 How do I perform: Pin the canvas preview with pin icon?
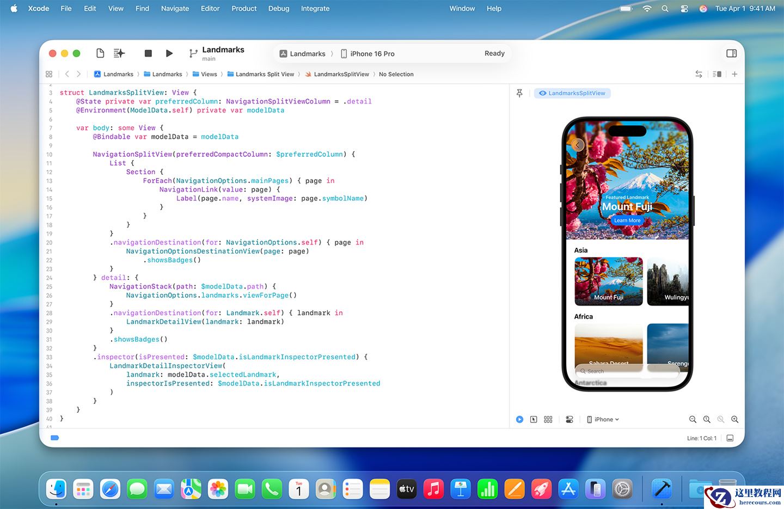coord(519,93)
